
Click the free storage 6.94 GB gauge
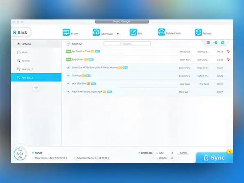click(x=20, y=154)
